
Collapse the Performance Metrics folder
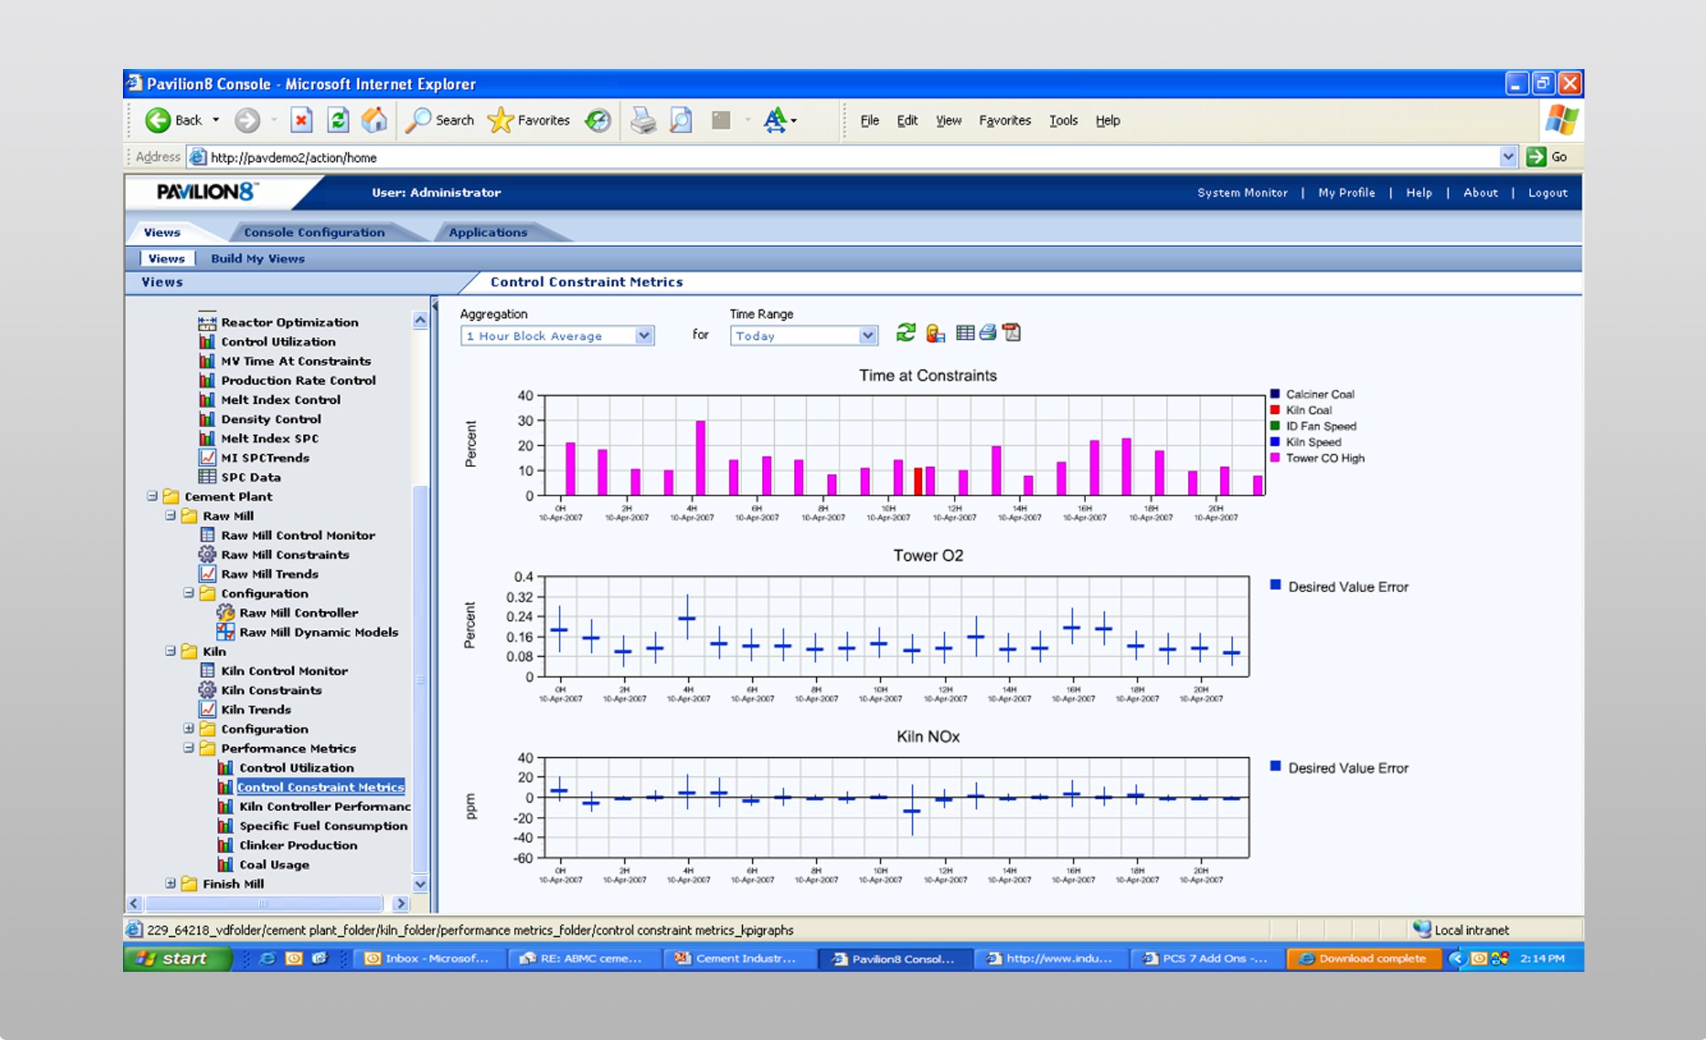pos(188,747)
